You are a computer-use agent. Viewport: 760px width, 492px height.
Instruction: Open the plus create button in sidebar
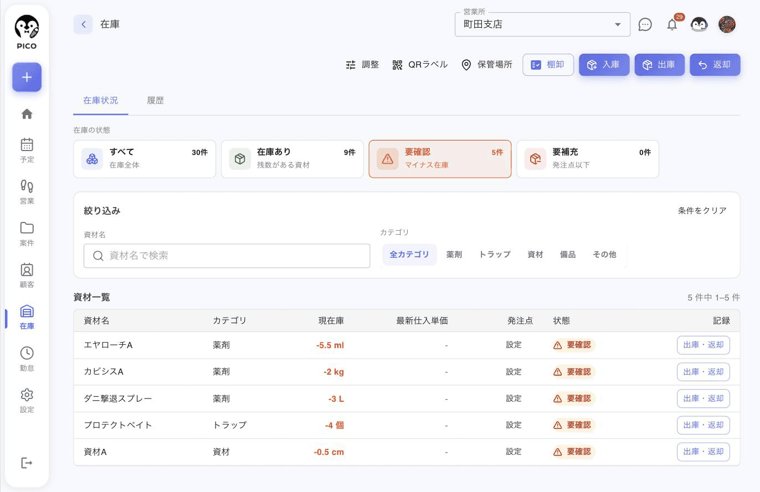pos(27,77)
